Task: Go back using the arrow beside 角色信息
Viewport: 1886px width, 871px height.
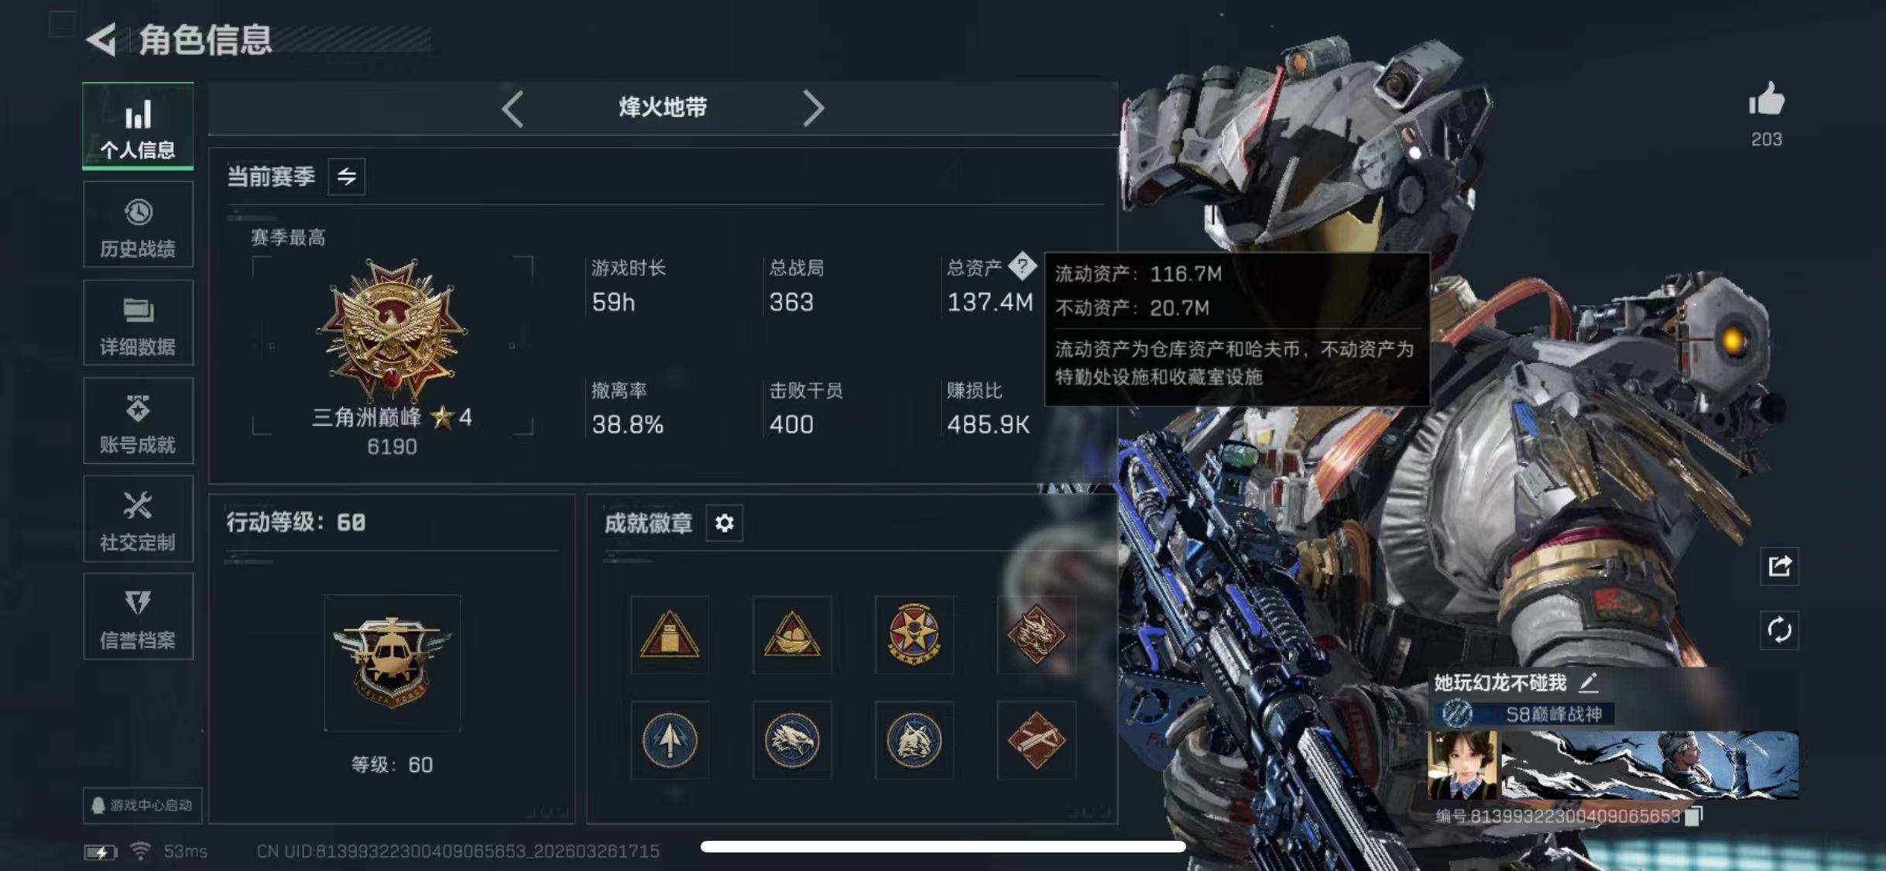Action: pyautogui.click(x=101, y=39)
